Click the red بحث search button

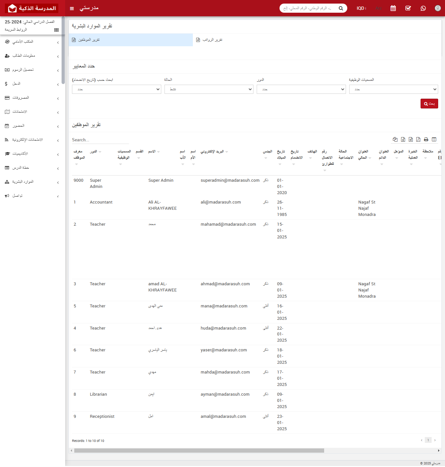tap(429, 104)
